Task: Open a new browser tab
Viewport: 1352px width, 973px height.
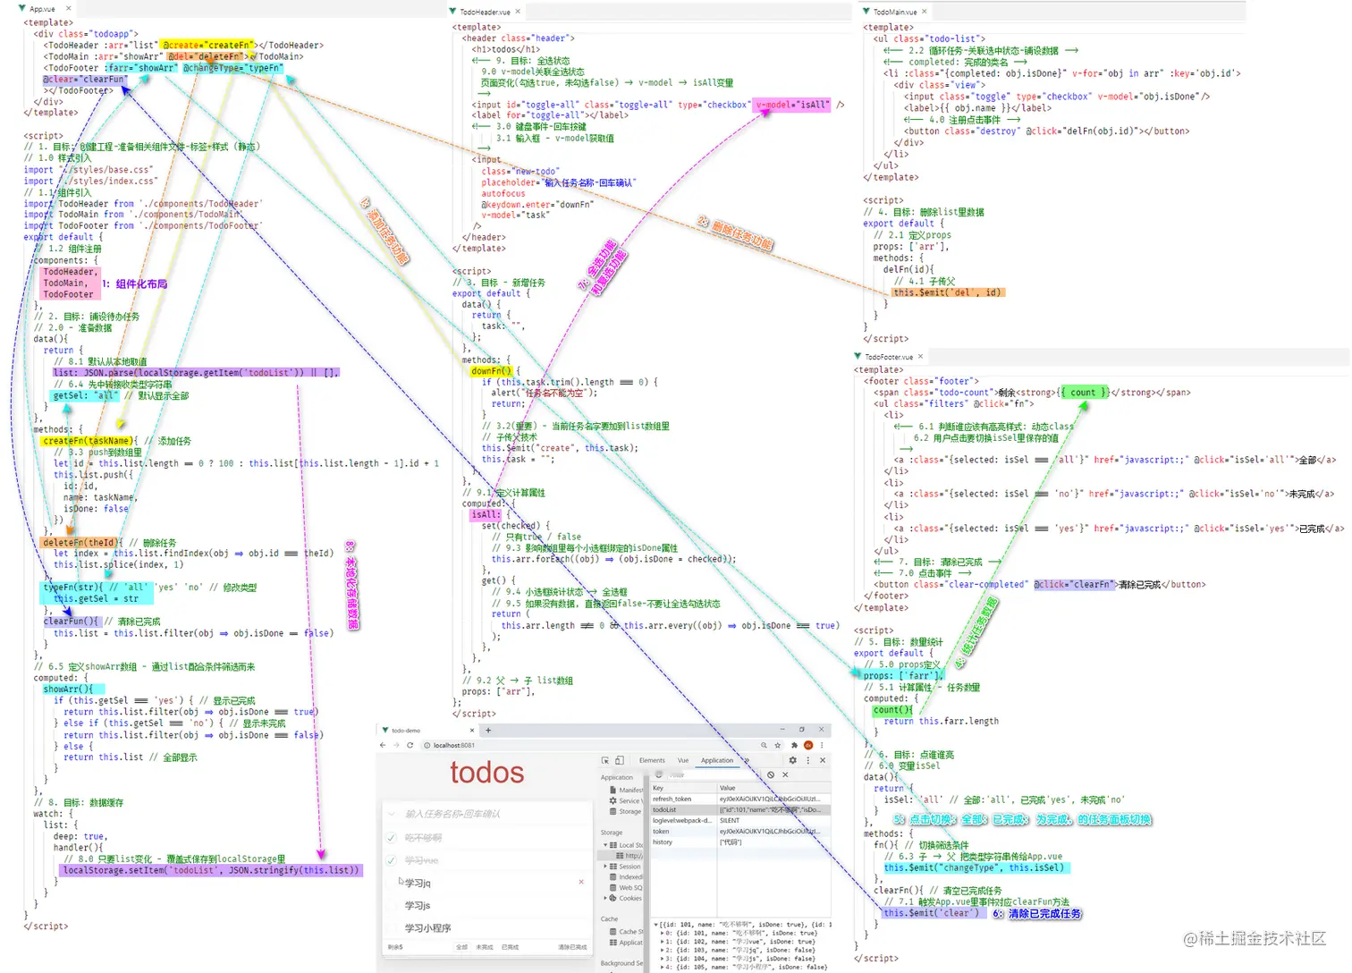Action: [488, 731]
